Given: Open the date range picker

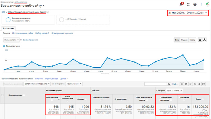Looking at the screenshot, I should (x=188, y=13).
